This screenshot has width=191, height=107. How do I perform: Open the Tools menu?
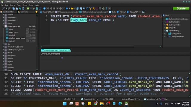coord(25,5)
